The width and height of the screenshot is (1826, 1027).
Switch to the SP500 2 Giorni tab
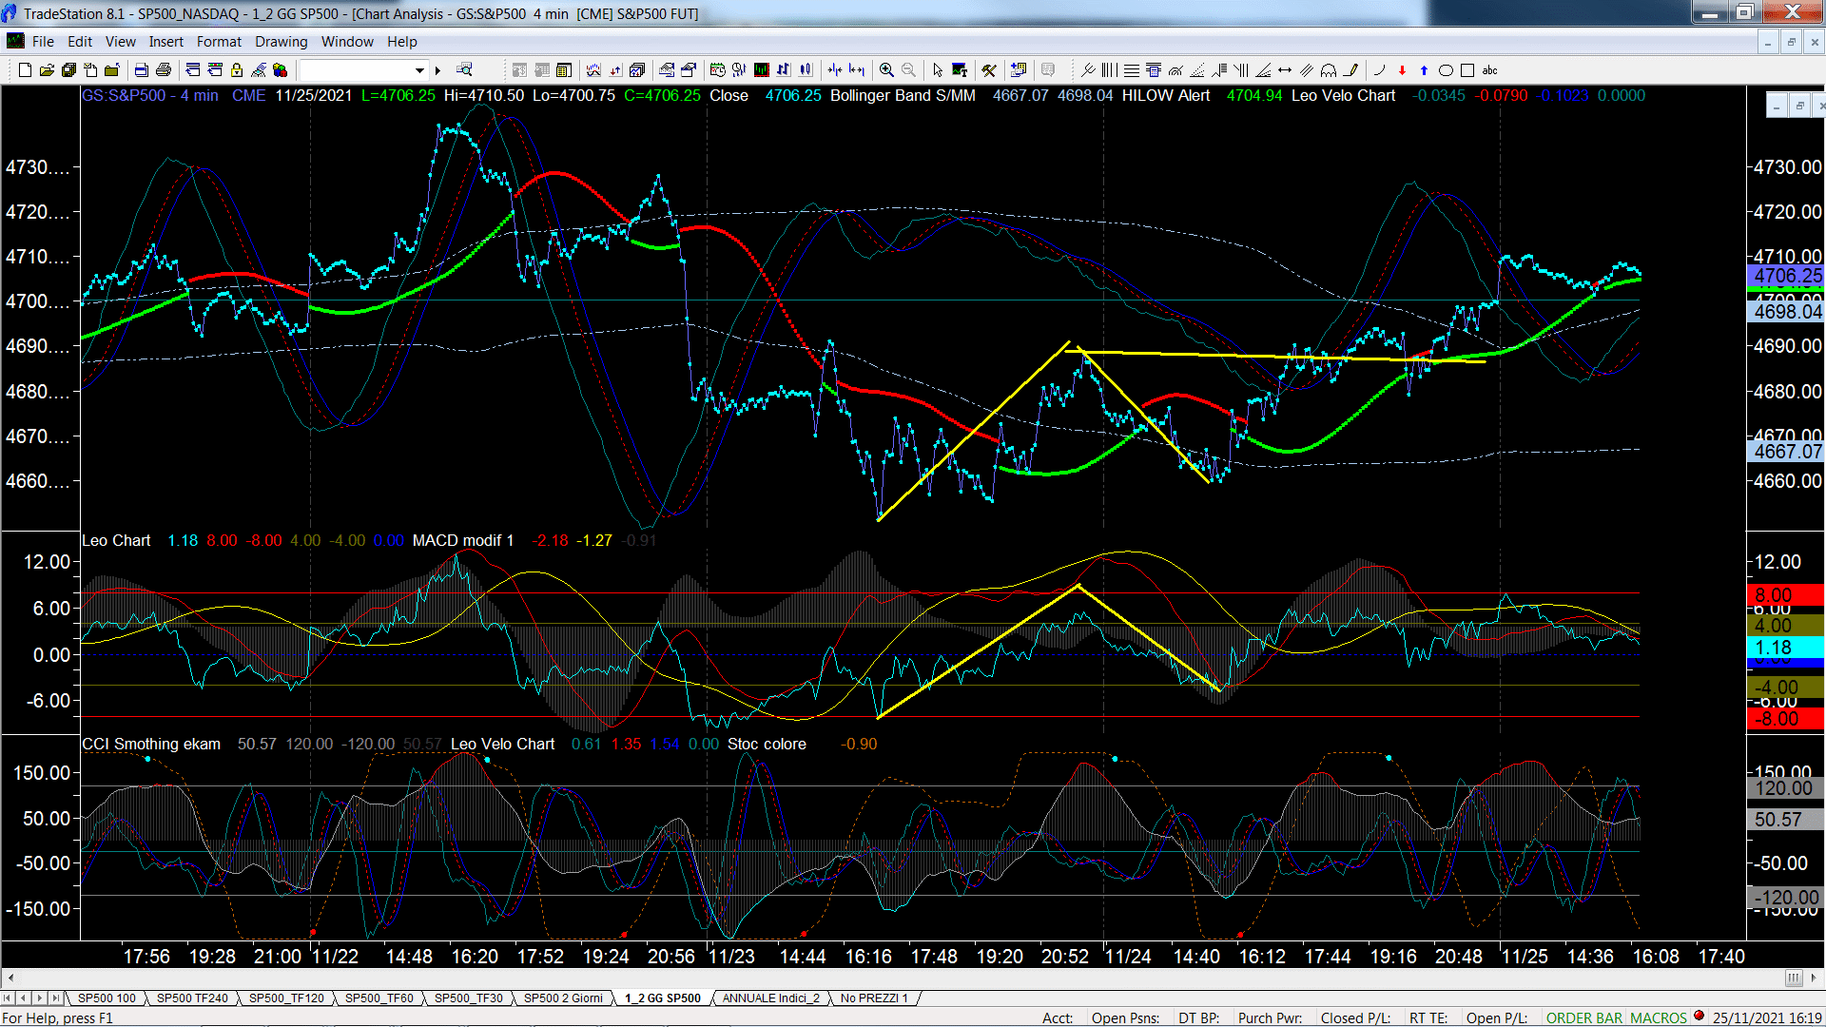tap(563, 998)
